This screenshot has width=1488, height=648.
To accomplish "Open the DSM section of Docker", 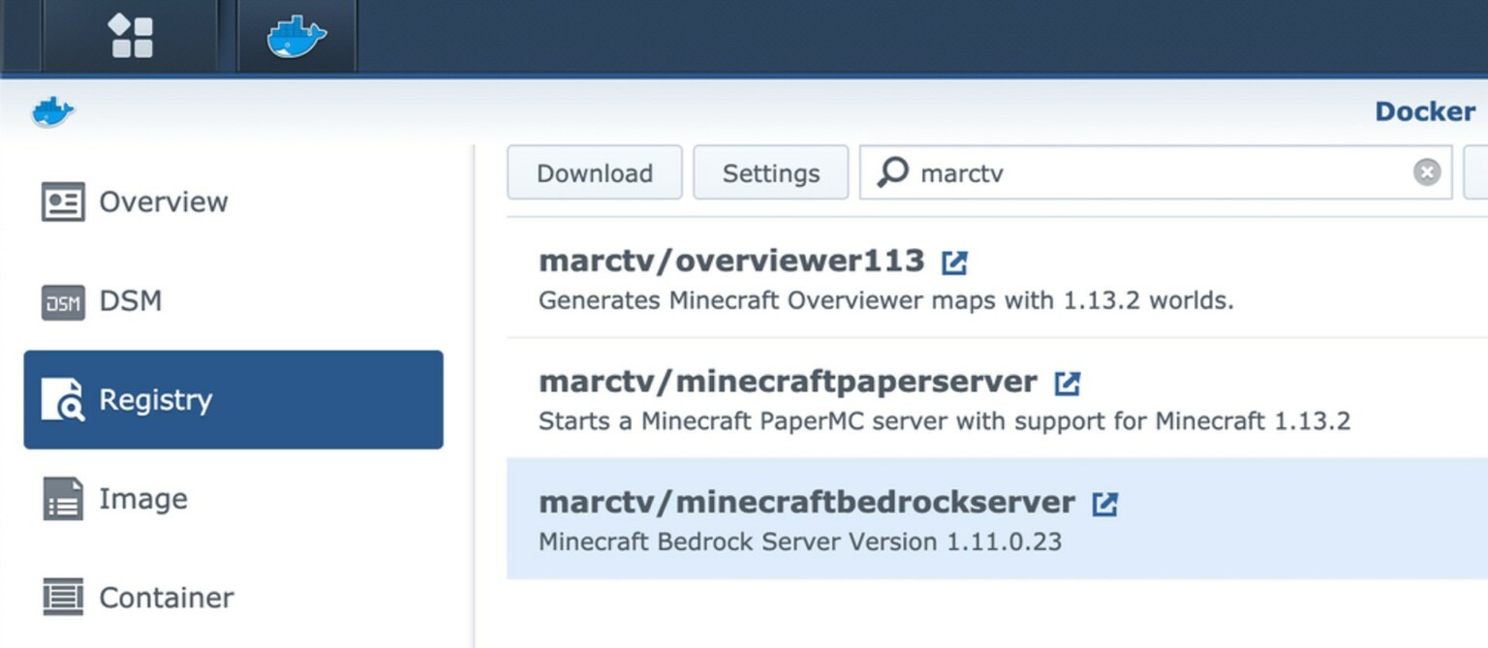I will (129, 301).
